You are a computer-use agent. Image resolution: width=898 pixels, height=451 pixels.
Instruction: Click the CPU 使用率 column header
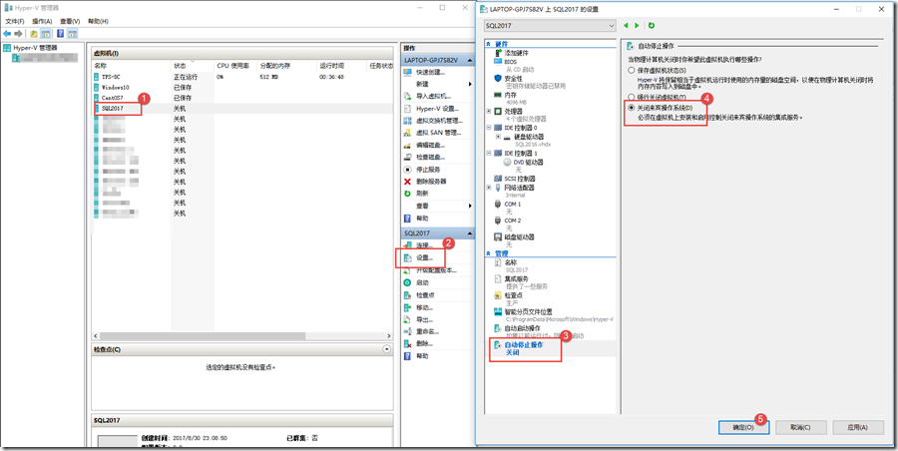click(235, 66)
